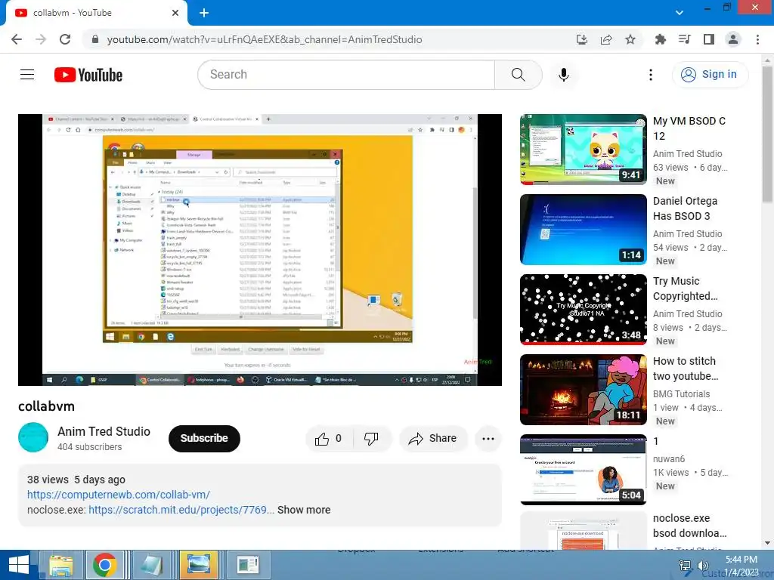
Task: Click the Anim Tred Studio channel avatar
Action: (x=33, y=437)
